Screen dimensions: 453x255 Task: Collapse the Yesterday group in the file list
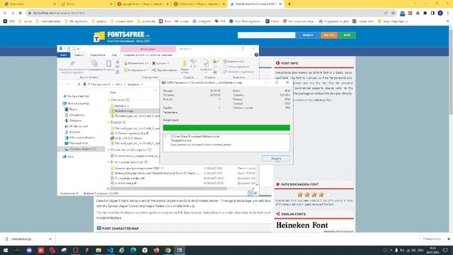click(x=109, y=123)
